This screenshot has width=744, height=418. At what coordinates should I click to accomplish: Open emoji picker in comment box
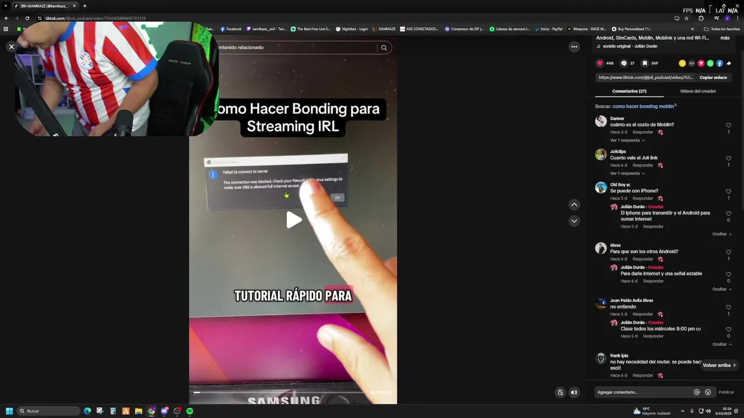[x=708, y=392]
